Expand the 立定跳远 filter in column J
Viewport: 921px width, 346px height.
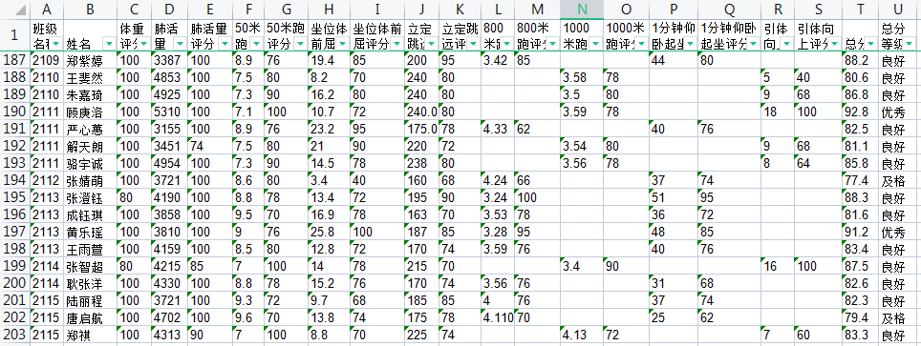coord(432,44)
